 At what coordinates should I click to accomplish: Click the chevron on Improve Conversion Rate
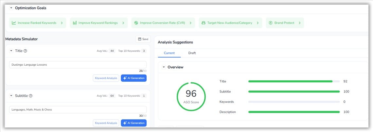(190, 23)
